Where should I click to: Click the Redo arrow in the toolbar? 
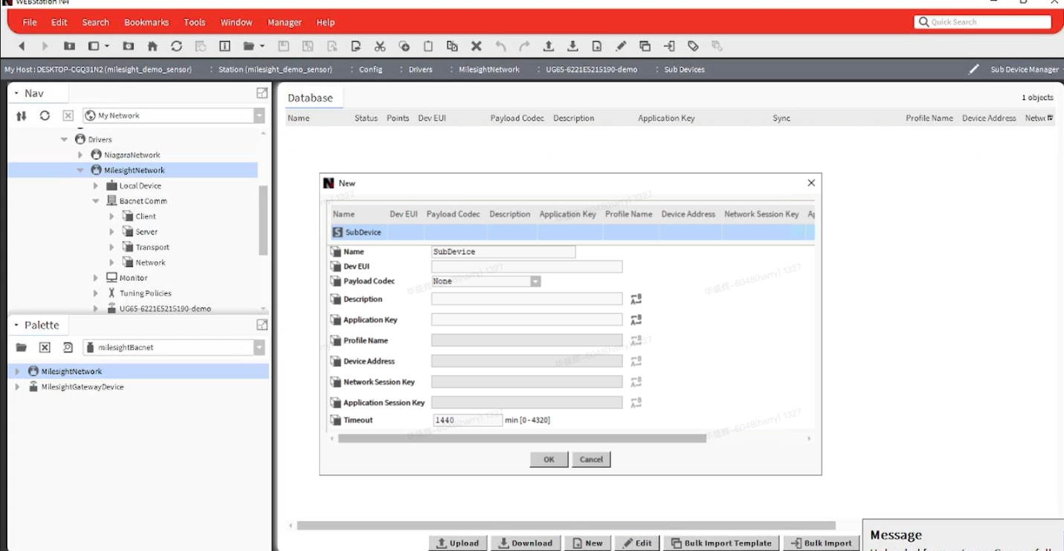tap(524, 46)
